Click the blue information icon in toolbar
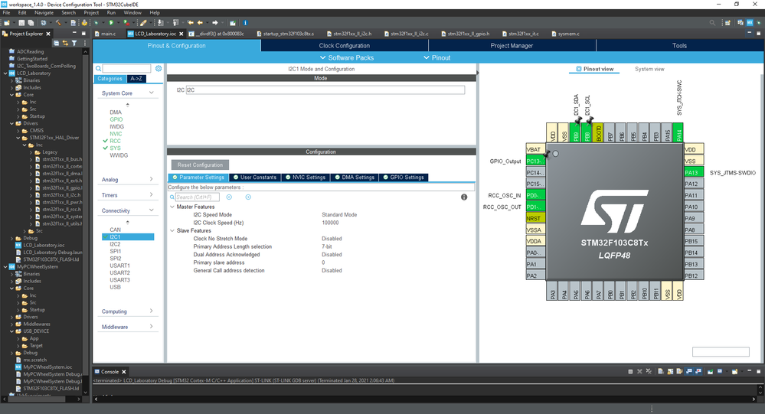 (x=245, y=22)
